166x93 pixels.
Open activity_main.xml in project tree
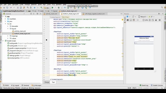click(x=20, y=31)
